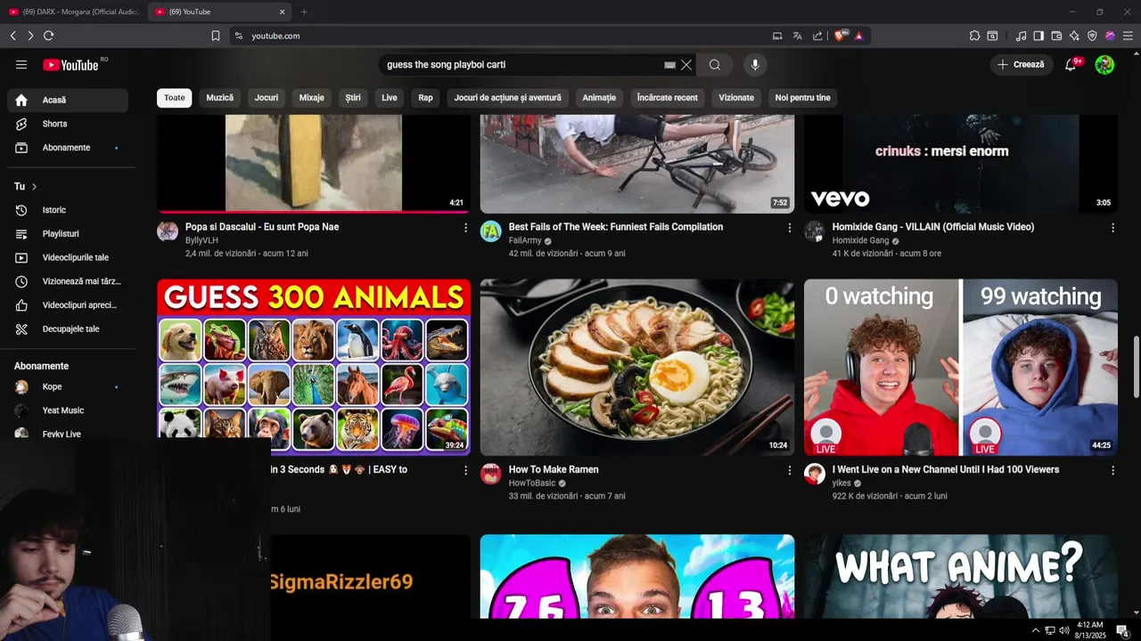The height and width of the screenshot is (641, 1141).
Task: Select the Știri filter chip
Action: click(x=353, y=98)
